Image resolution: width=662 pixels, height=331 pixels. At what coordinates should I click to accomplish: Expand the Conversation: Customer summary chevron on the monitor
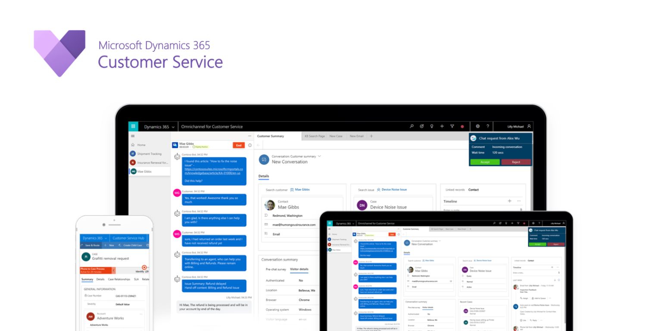point(320,156)
